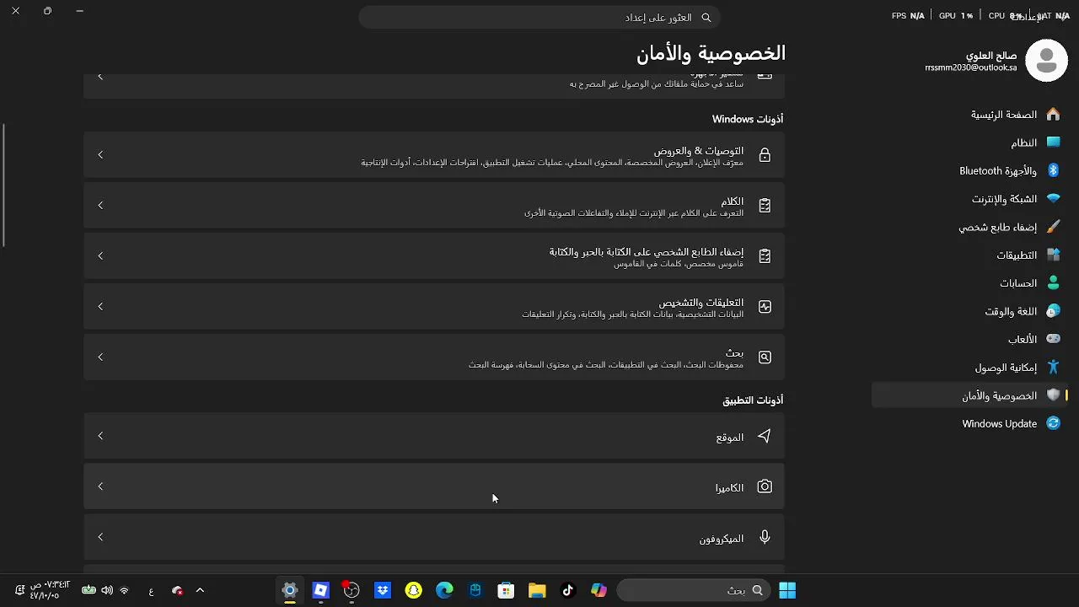Open Dropbox from the taskbar

383,590
